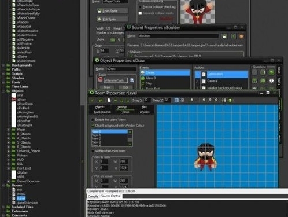This screenshot has width=288, height=217.
Task: Select Create event in Events list
Action: [165, 72]
